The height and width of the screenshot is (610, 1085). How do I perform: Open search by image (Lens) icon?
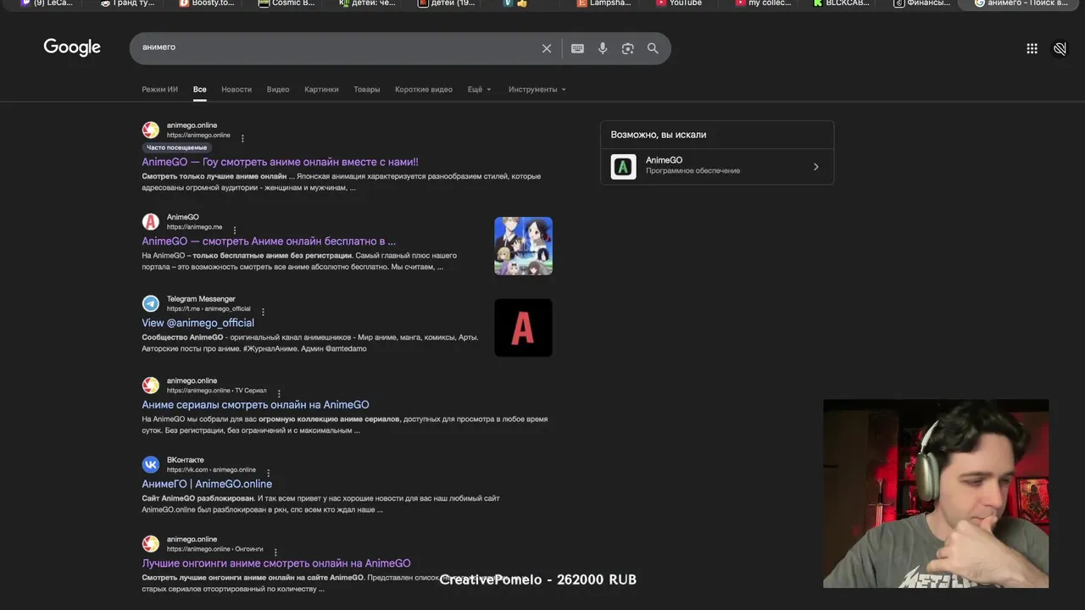coord(627,48)
